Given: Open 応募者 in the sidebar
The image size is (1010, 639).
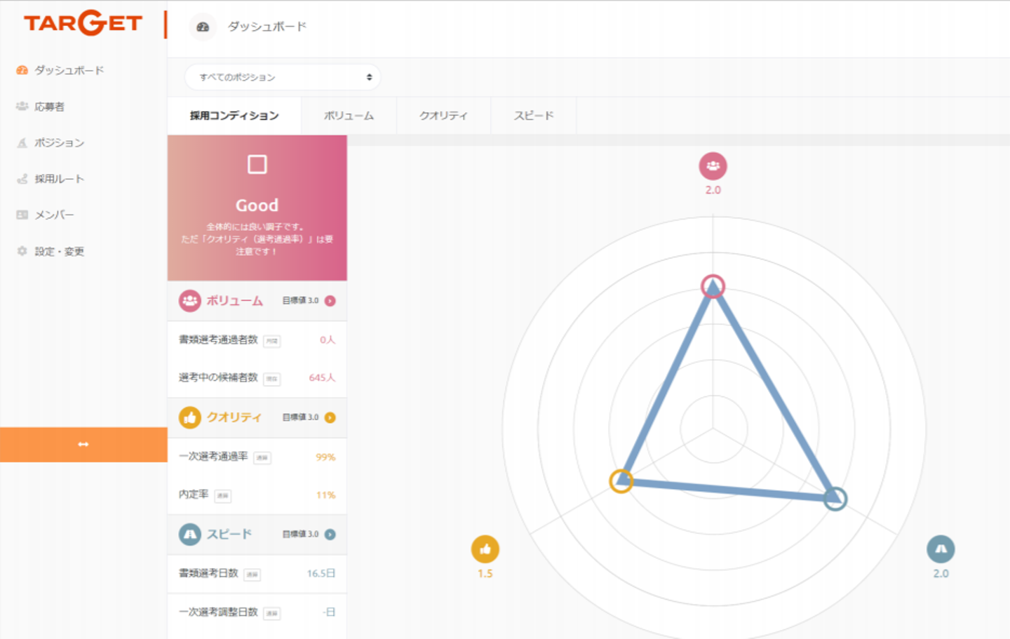Looking at the screenshot, I should [49, 107].
